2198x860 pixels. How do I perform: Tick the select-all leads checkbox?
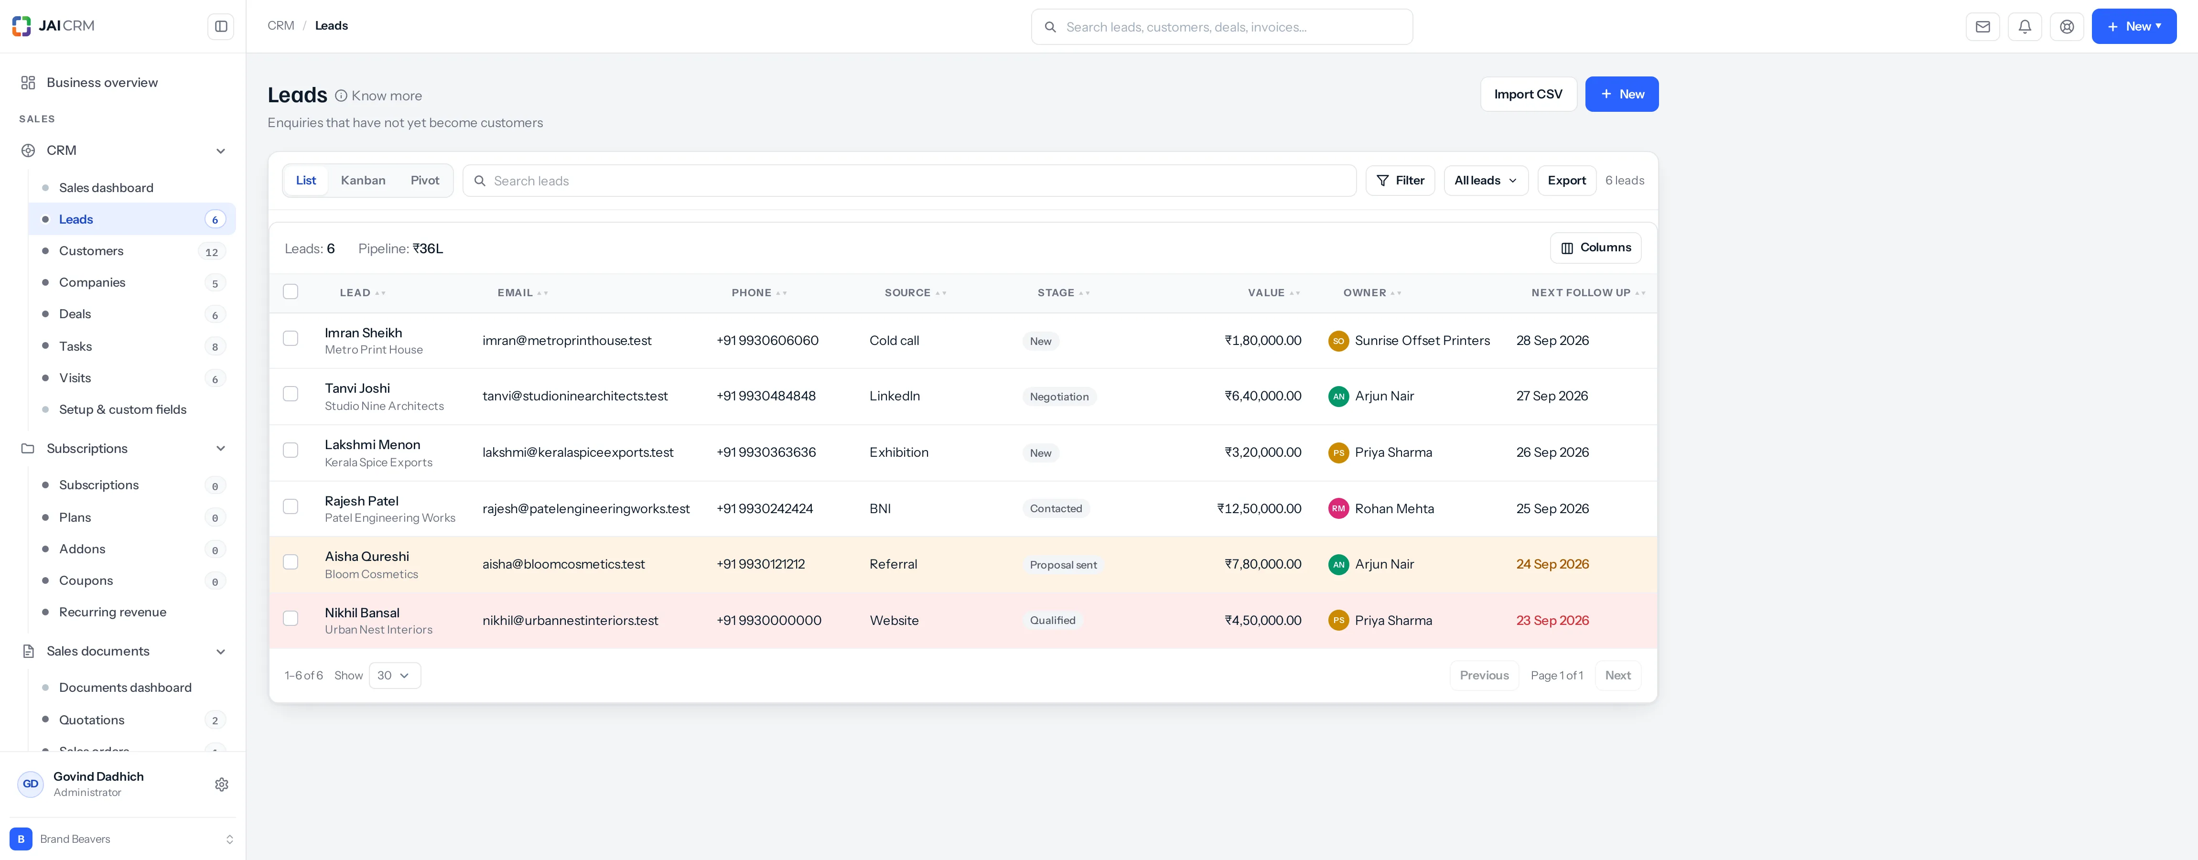(x=291, y=292)
